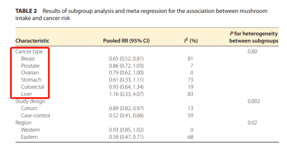Screen dimensions: 287x154
Task: Select the P for heterogeneity column header
Action: click(x=253, y=37)
